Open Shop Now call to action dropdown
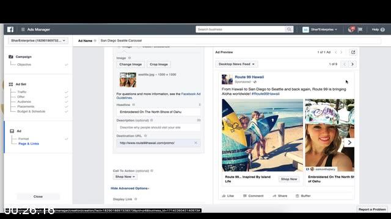Screen dimensions: 391x219 click(125, 176)
